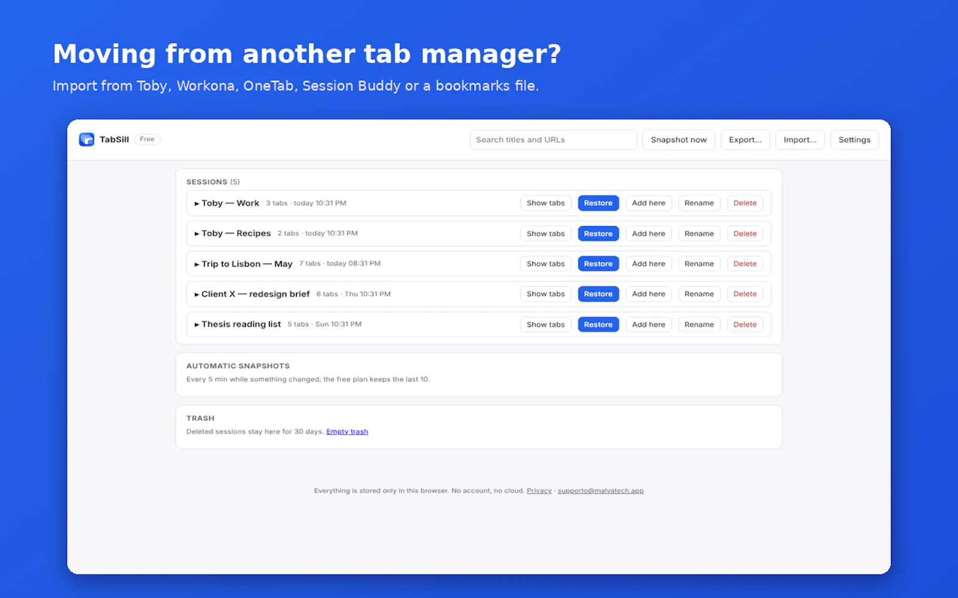Delete the Toby — Recipes session

[x=745, y=234]
